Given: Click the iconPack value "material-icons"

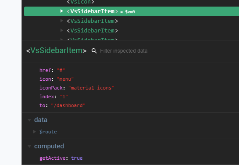Looking at the screenshot, I should tap(91, 88).
